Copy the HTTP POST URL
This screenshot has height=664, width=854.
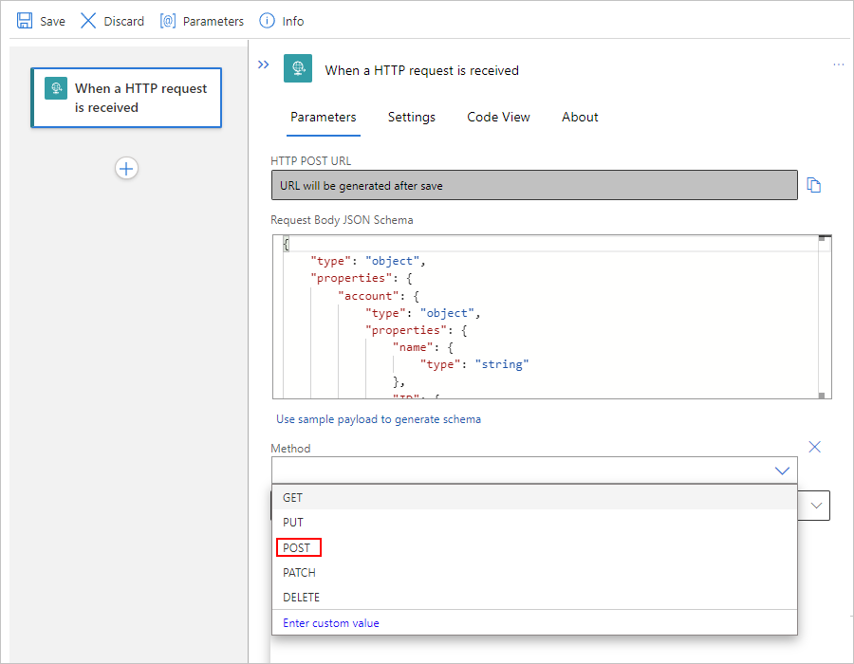pos(813,186)
